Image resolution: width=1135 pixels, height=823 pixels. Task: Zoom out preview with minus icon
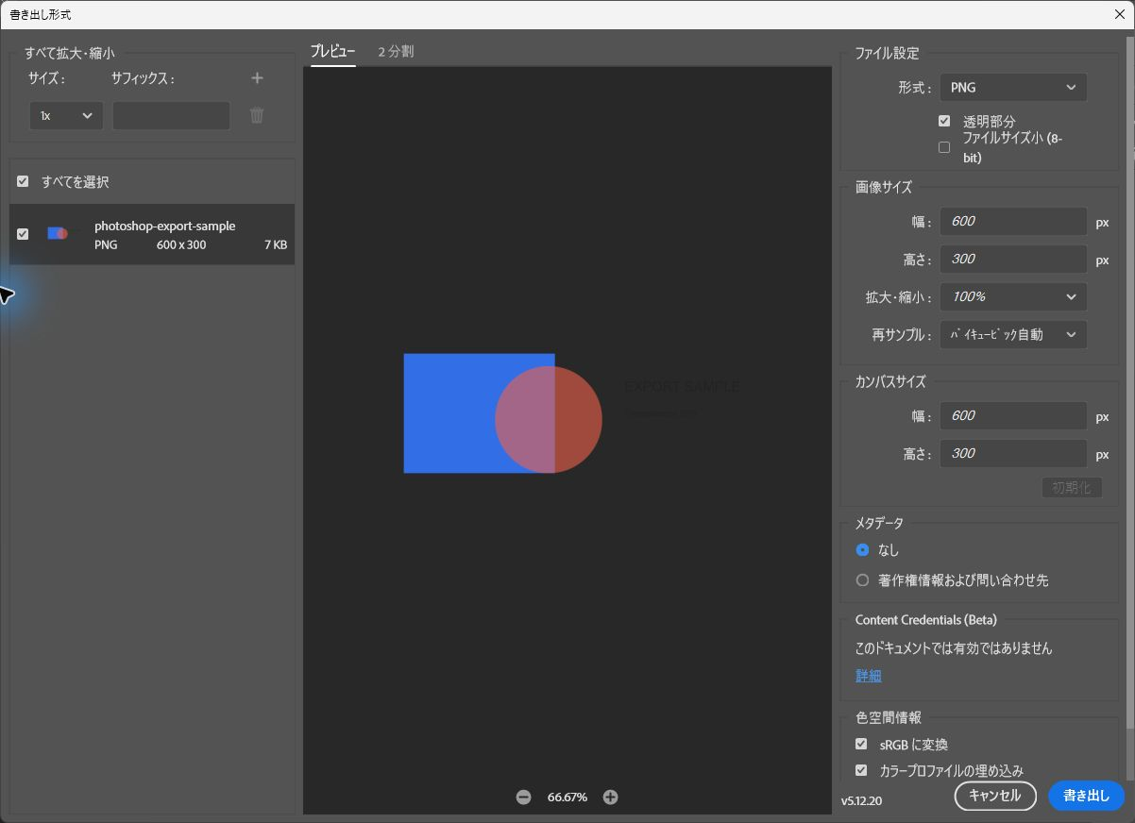[x=523, y=798]
